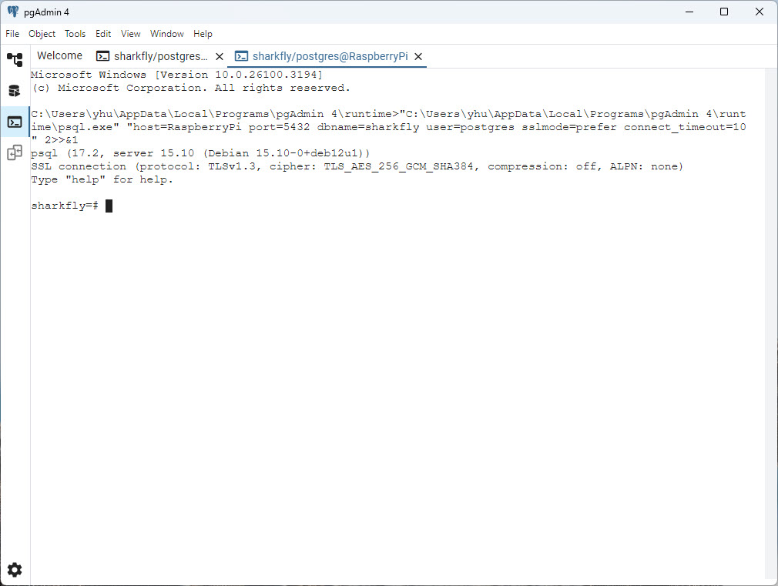Click the pgAdmin 4 window title text
Viewport: 778px width, 586px height.
46,12
